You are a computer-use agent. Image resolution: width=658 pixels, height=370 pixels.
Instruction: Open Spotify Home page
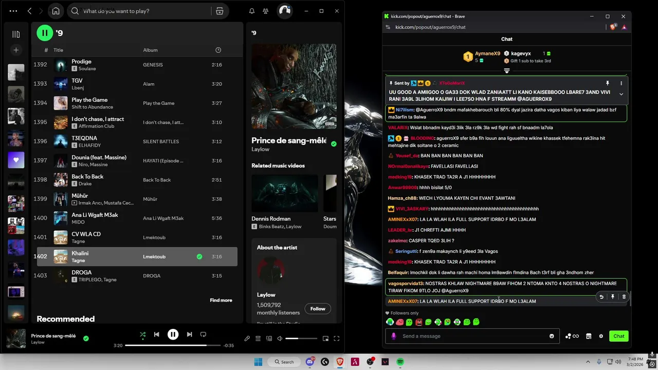coord(56,11)
